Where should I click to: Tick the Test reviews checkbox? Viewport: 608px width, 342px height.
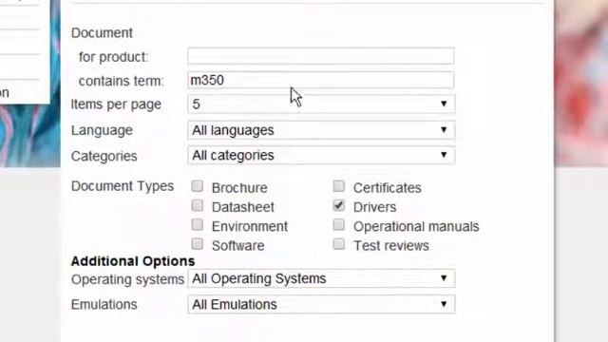click(338, 244)
